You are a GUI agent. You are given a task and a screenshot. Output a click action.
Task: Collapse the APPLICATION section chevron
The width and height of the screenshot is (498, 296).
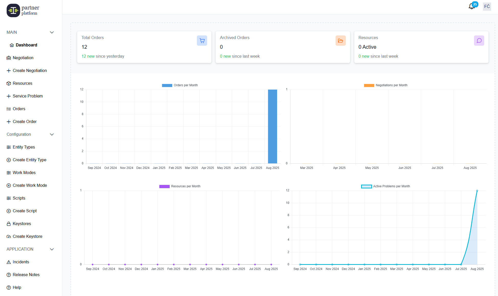(52, 249)
